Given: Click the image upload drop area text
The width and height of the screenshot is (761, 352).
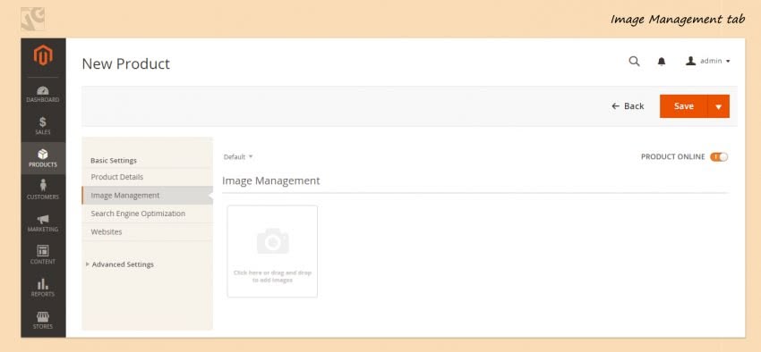Looking at the screenshot, I should [x=272, y=276].
